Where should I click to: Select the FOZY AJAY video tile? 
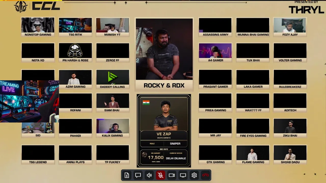pos(290,27)
